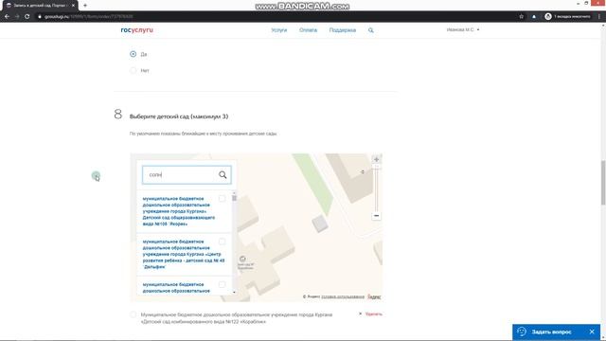
Task: Close the current browser tab
Action: [73, 6]
